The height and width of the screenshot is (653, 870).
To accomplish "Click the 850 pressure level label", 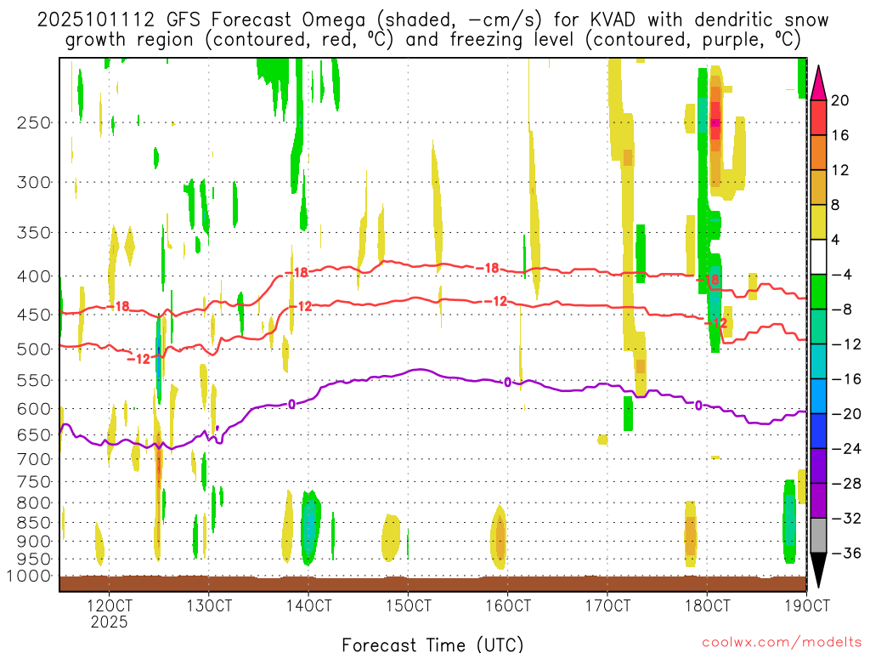I will click(34, 523).
